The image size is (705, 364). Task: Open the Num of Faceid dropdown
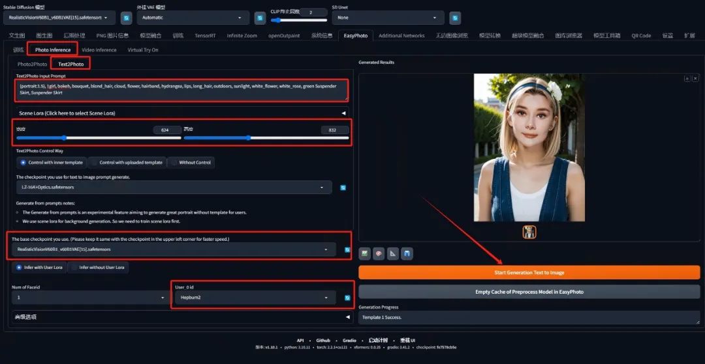90,297
